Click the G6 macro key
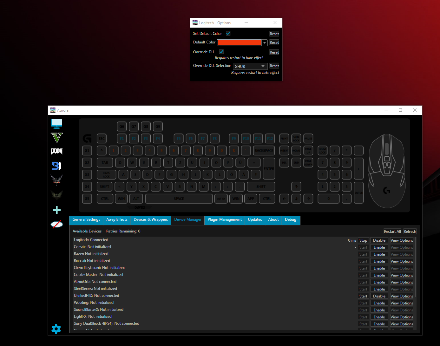Screen dimensions: 440x346 (x=122, y=127)
